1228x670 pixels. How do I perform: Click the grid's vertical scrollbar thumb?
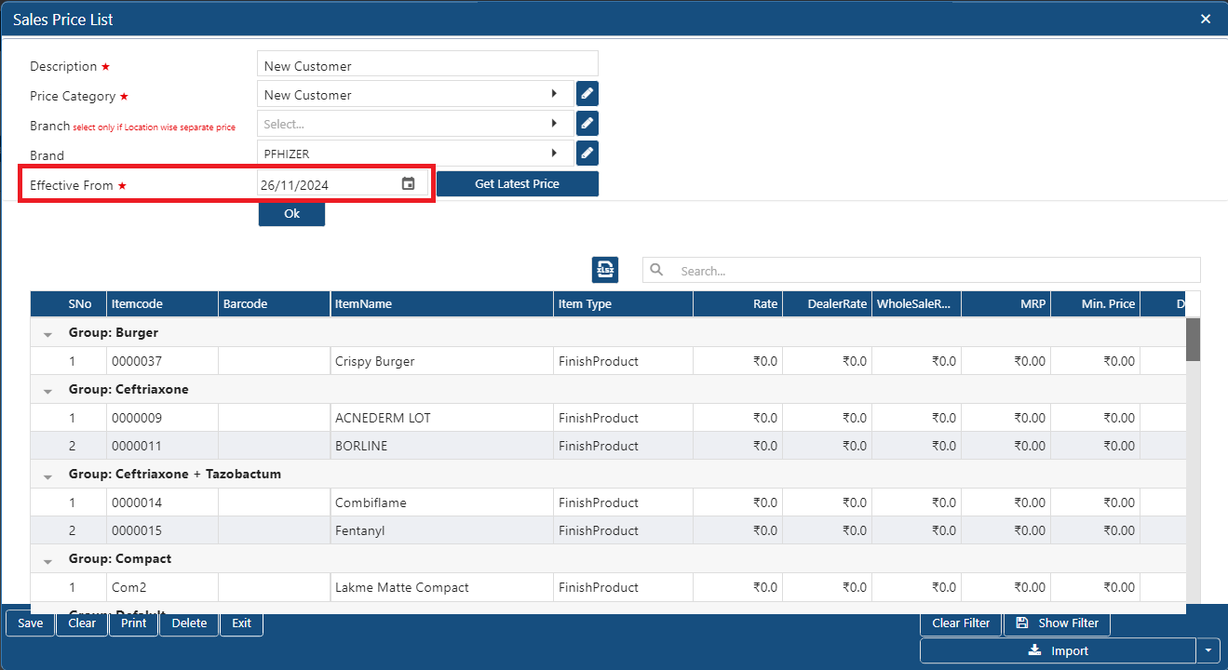(1193, 339)
